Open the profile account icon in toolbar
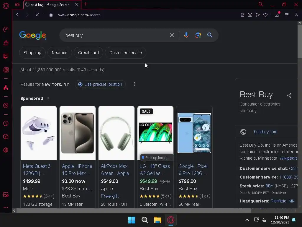The width and height of the screenshot is (302, 227). (296, 15)
